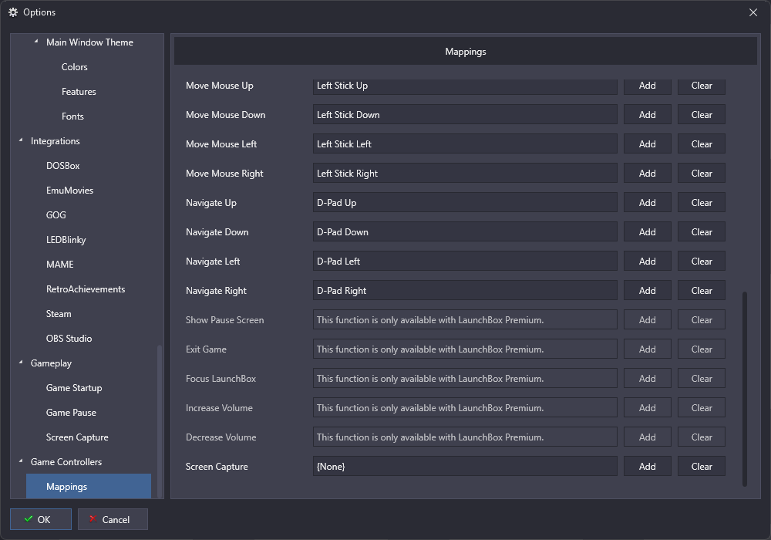Add binding for Navigate Down

click(x=647, y=231)
